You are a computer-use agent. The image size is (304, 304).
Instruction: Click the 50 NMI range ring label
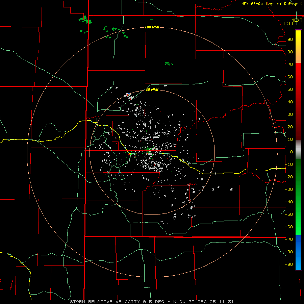pos(152,90)
